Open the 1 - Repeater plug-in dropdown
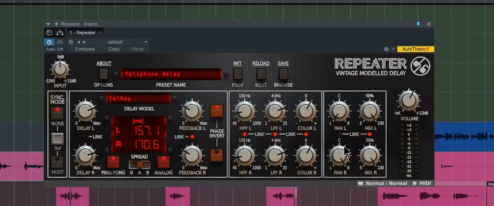This screenshot has width=494, height=206. coord(86,32)
